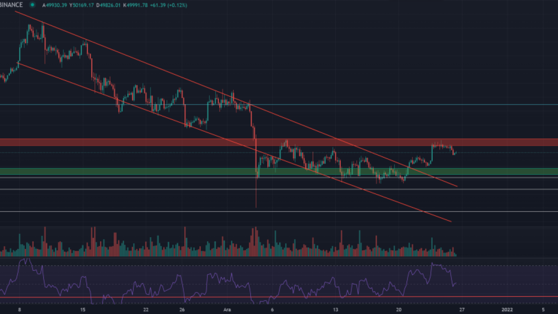The height and width of the screenshot is (314, 558).
Task: Click the long lower wick of the crash candle
Action: pos(256,195)
